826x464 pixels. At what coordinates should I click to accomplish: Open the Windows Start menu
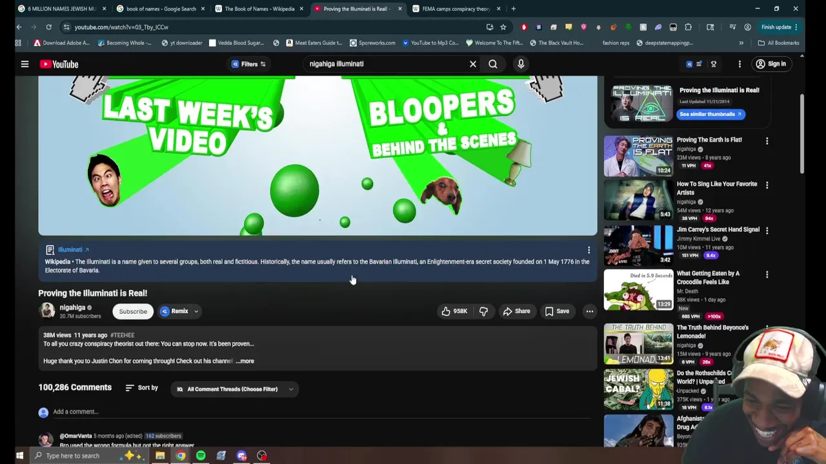pyautogui.click(x=19, y=456)
